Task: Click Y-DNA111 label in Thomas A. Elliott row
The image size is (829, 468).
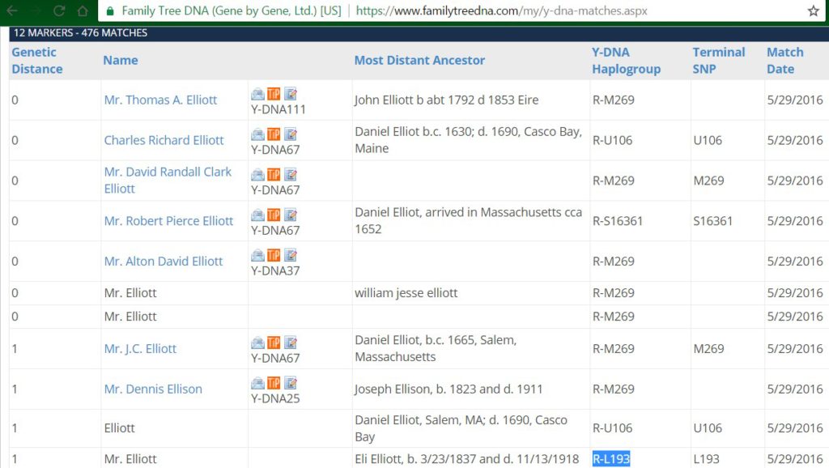Action: point(278,109)
